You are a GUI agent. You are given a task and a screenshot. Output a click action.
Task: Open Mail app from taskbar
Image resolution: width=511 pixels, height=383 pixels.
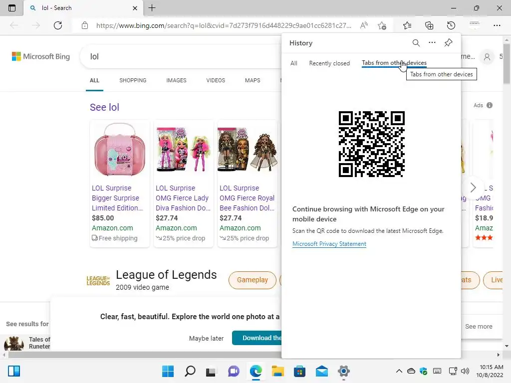pos(322,371)
